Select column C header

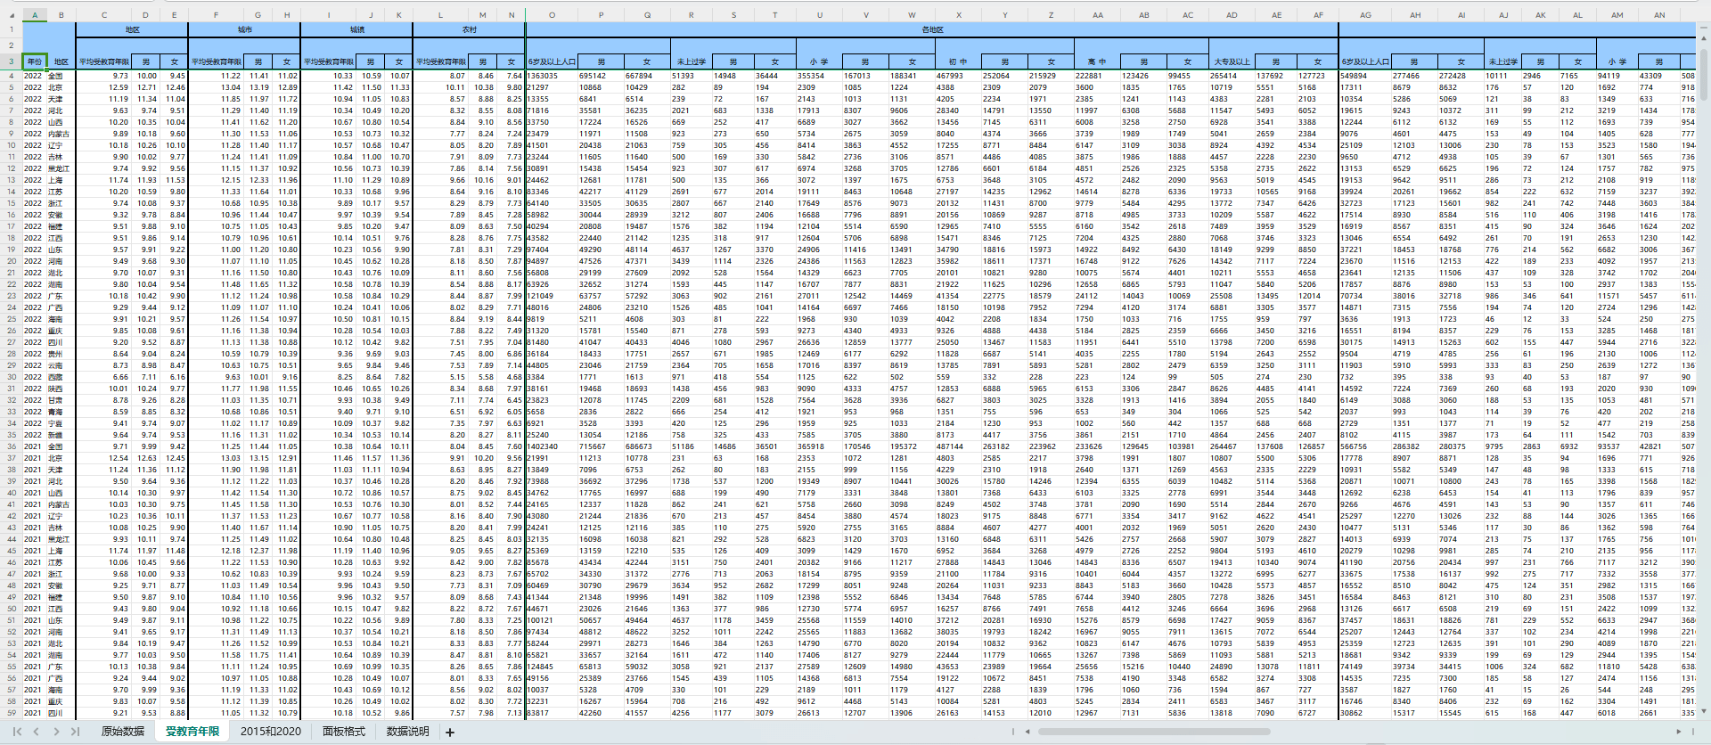[x=104, y=15]
